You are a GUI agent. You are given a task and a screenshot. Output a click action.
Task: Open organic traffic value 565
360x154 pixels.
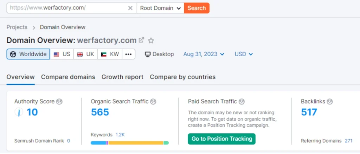coord(100,112)
